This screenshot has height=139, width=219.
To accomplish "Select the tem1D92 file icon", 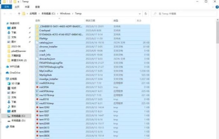I will (37, 107).
